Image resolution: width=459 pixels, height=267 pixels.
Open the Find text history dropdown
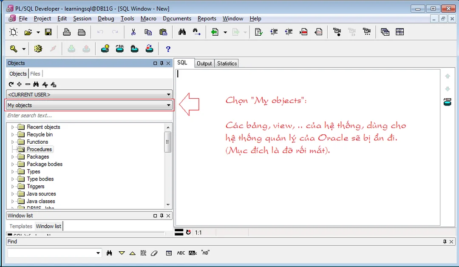[x=98, y=253]
